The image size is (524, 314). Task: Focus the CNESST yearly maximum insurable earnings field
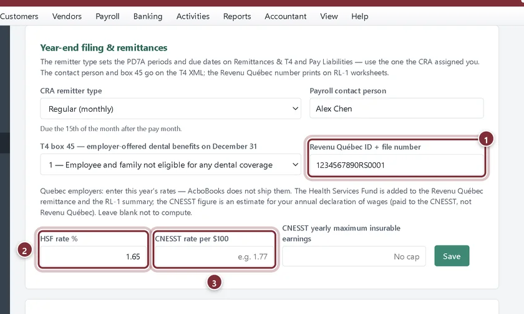click(x=354, y=257)
